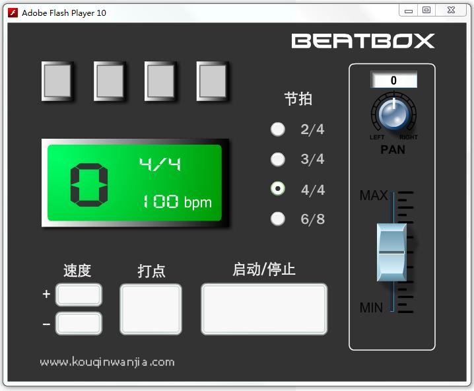Click the 启动/停止 start/stop button

pyautogui.click(x=264, y=309)
